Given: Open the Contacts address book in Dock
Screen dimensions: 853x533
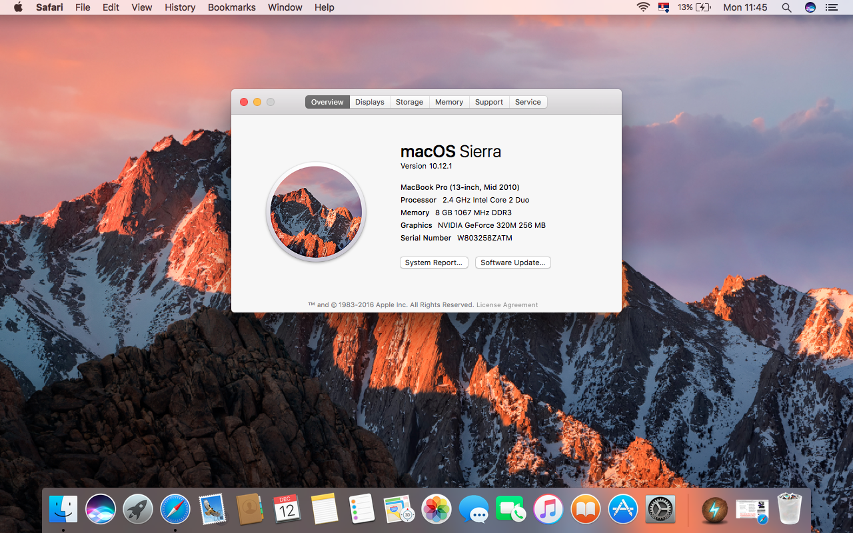Looking at the screenshot, I should [250, 510].
